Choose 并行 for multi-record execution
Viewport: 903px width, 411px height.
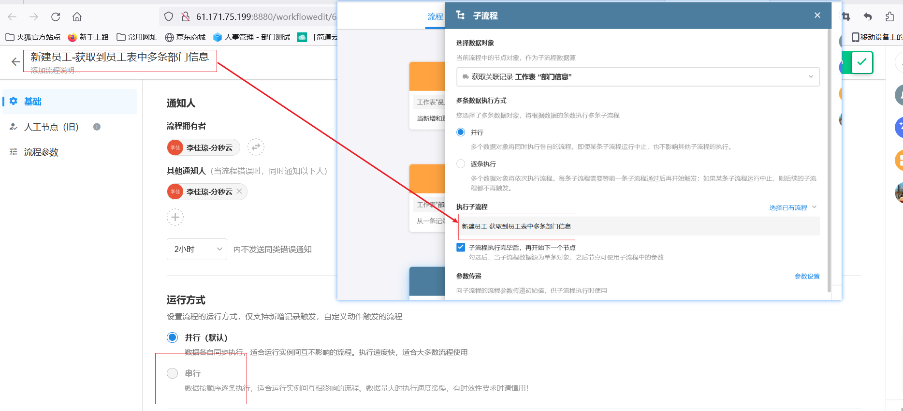[x=461, y=132]
